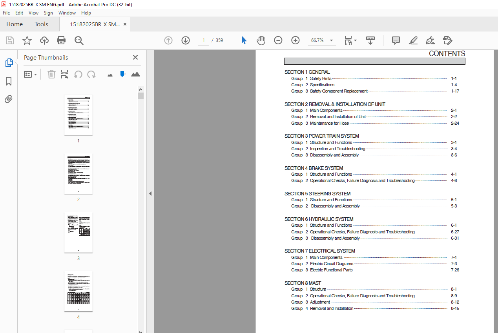Image resolution: width=498 pixels, height=333 pixels.
Task: Go to previous page arrow
Action: [x=168, y=40]
